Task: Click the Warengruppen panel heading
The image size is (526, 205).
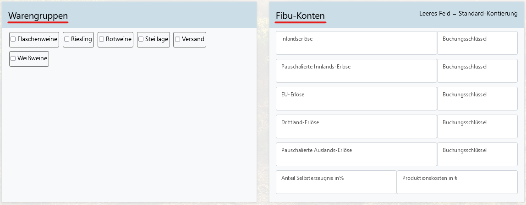Action: coord(38,16)
